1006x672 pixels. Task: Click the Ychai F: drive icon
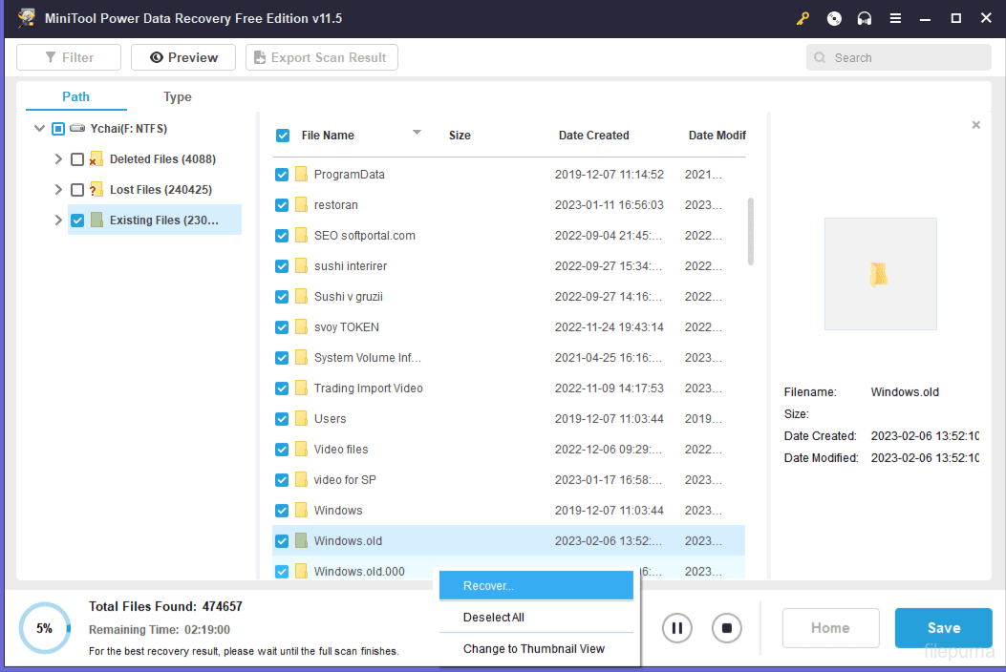point(77,128)
